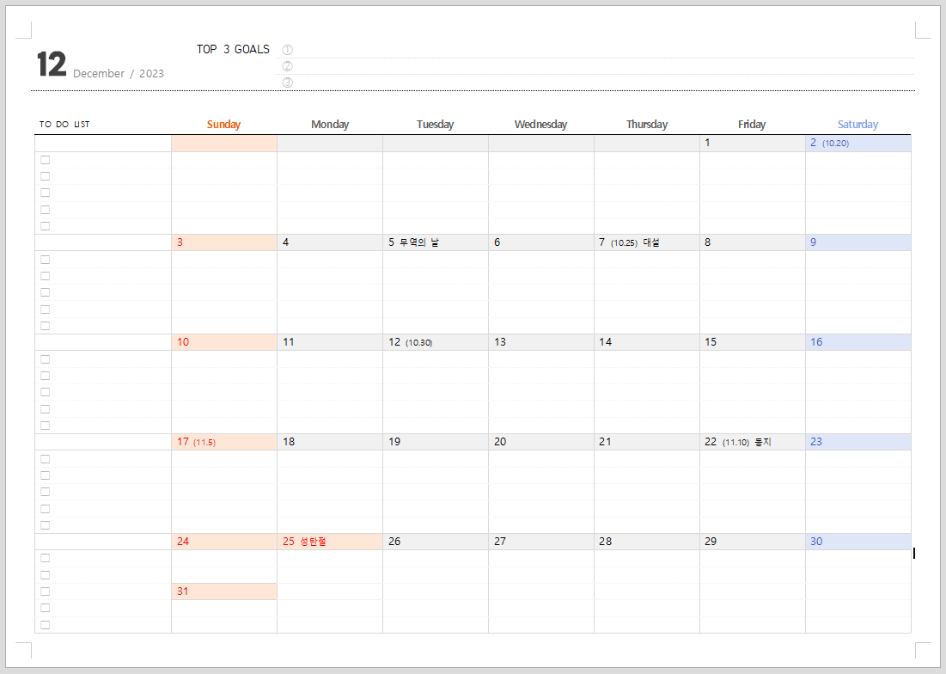Click the Tuesday column header
The image size is (946, 674).
tap(435, 125)
